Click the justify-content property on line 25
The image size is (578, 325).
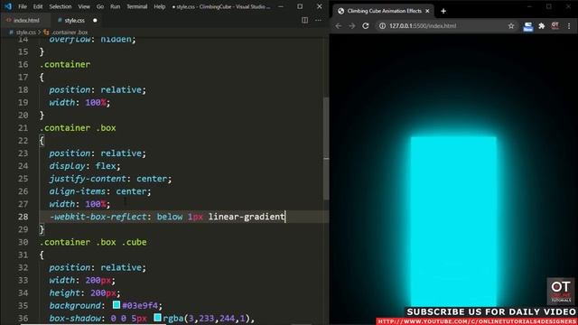tap(88, 179)
